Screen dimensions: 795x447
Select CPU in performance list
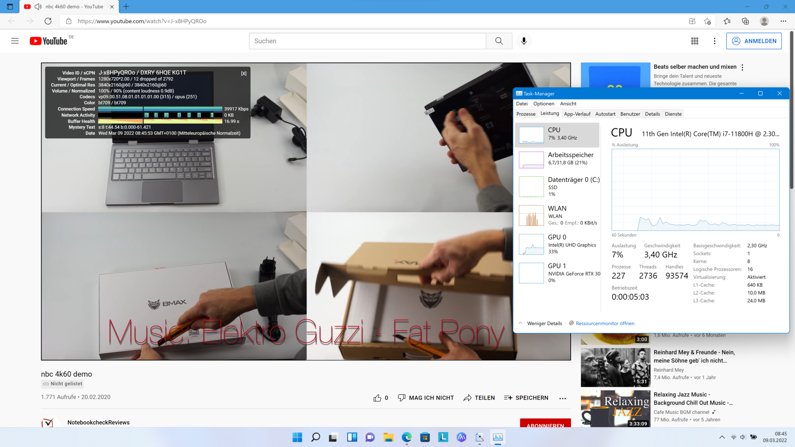[x=557, y=135]
